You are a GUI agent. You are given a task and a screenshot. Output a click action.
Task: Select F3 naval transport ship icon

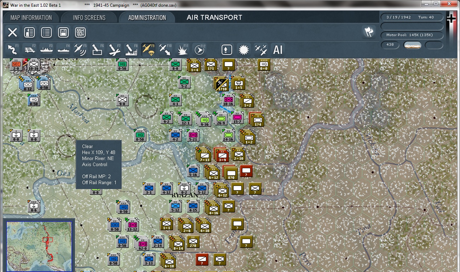46,50
